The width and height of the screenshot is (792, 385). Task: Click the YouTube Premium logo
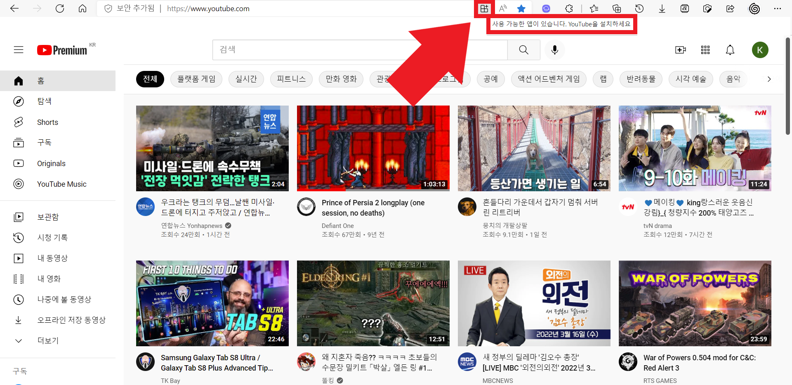(x=62, y=50)
